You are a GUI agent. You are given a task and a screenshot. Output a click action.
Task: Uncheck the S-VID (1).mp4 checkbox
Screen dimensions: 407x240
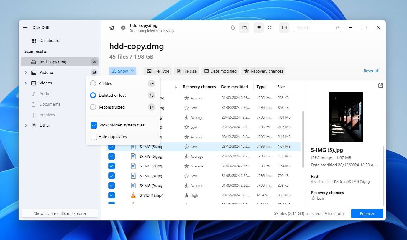tap(111, 195)
